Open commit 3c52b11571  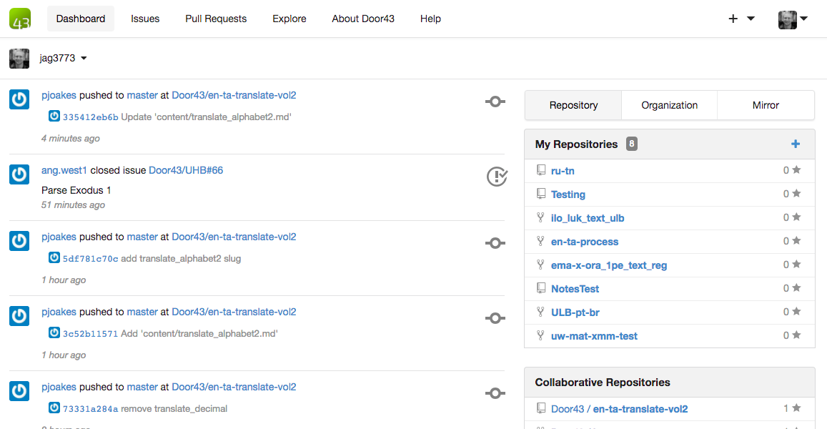(x=90, y=333)
